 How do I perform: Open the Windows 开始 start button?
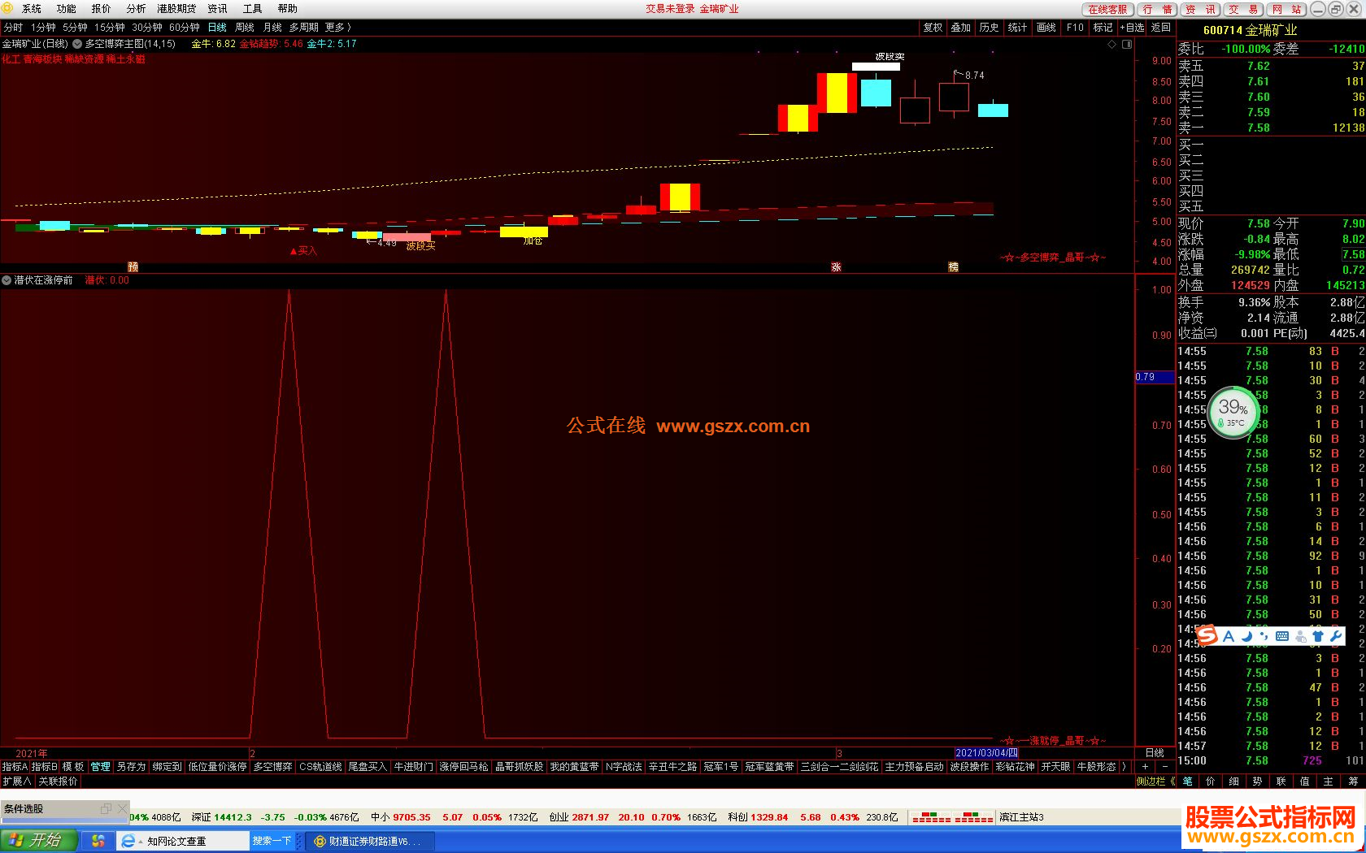tap(39, 841)
